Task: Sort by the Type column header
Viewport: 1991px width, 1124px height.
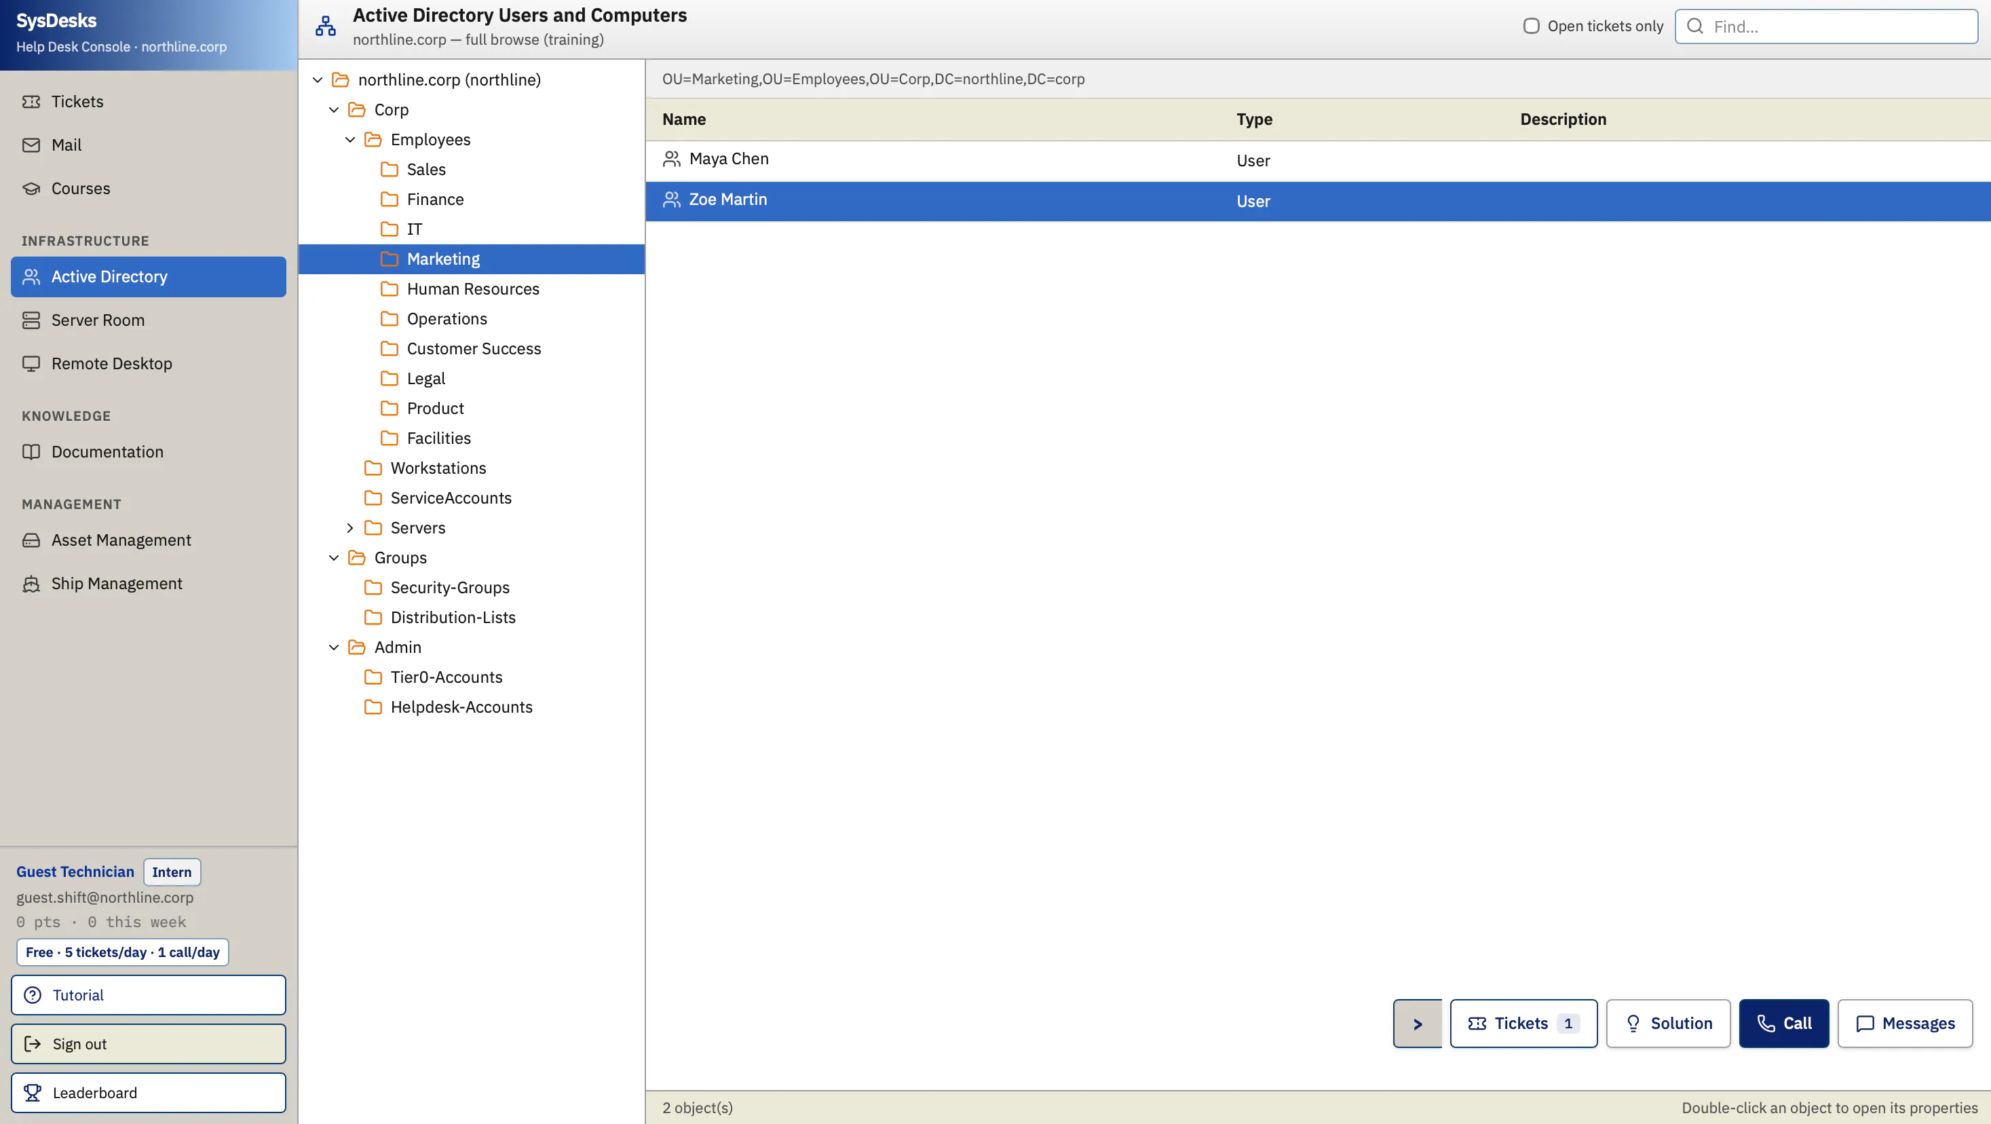Action: (1253, 119)
